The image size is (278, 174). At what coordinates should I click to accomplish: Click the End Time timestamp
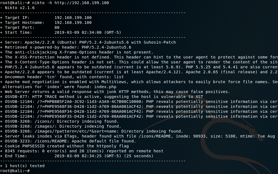pyautogui.click(x=88, y=156)
